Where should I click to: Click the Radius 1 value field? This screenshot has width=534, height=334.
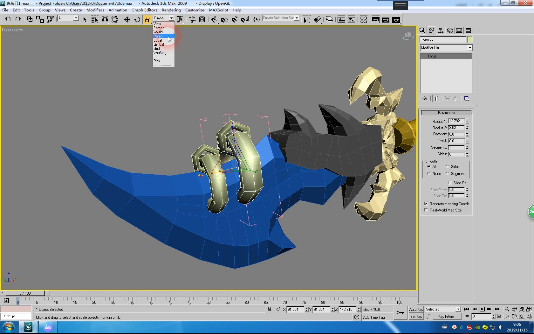[x=456, y=121]
